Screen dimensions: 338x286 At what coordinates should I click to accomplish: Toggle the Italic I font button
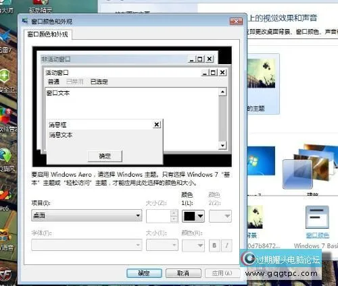226,246
